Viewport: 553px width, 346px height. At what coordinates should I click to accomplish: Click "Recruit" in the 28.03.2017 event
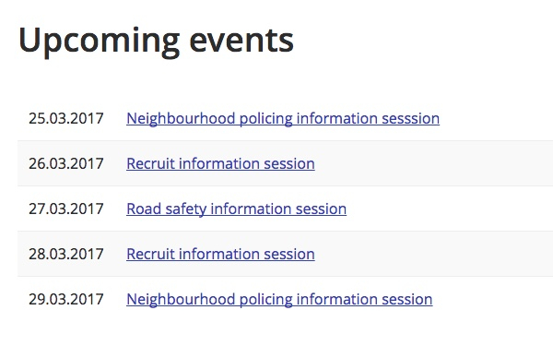150,255
